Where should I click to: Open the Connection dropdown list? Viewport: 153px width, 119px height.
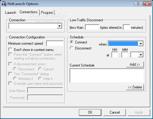click(x=59, y=26)
